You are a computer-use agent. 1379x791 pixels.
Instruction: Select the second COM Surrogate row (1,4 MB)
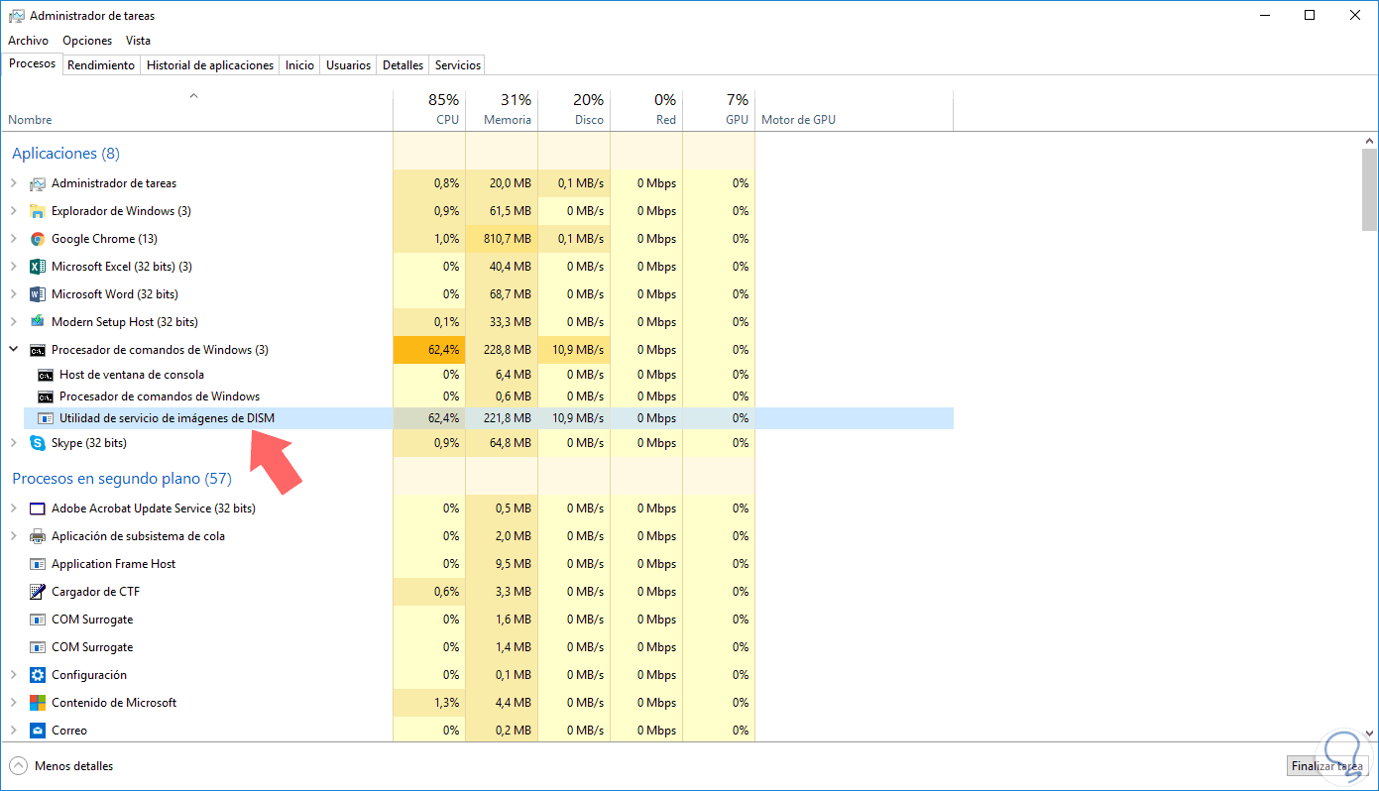tap(477, 647)
